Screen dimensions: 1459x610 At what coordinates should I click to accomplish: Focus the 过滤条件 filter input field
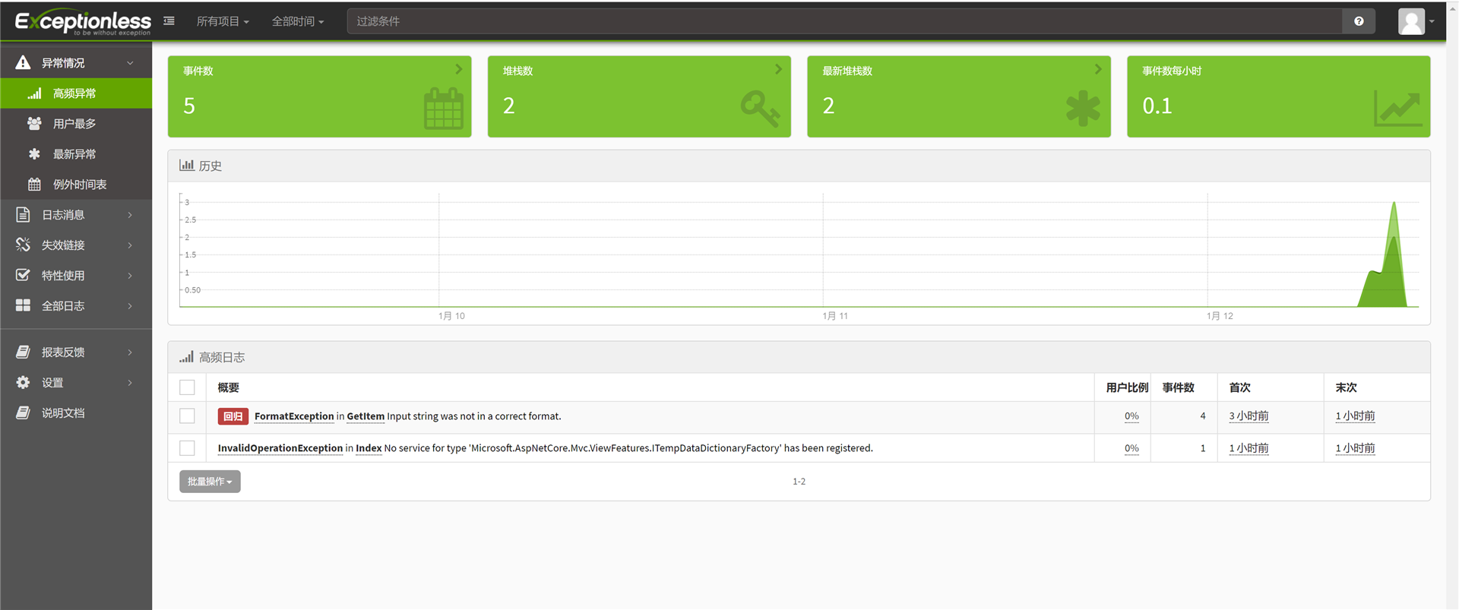click(x=845, y=21)
